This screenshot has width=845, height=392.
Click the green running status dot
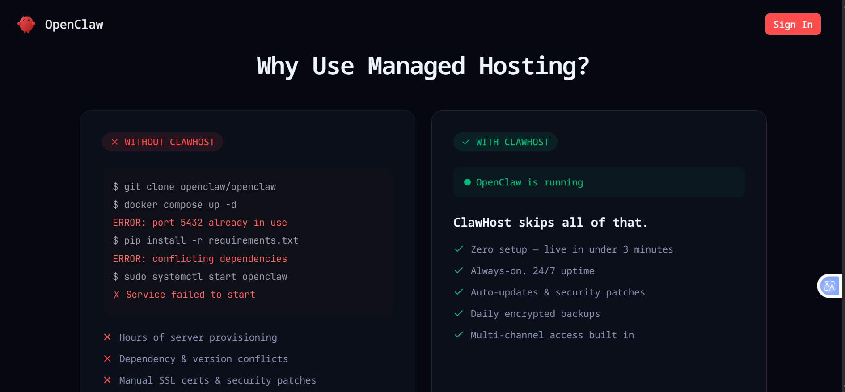(x=467, y=182)
